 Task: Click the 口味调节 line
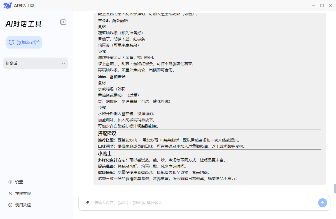(x=172, y=146)
